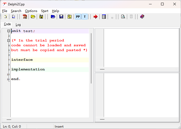
Task: Click the grayed text cursor icon
Action: click(x=131, y=17)
